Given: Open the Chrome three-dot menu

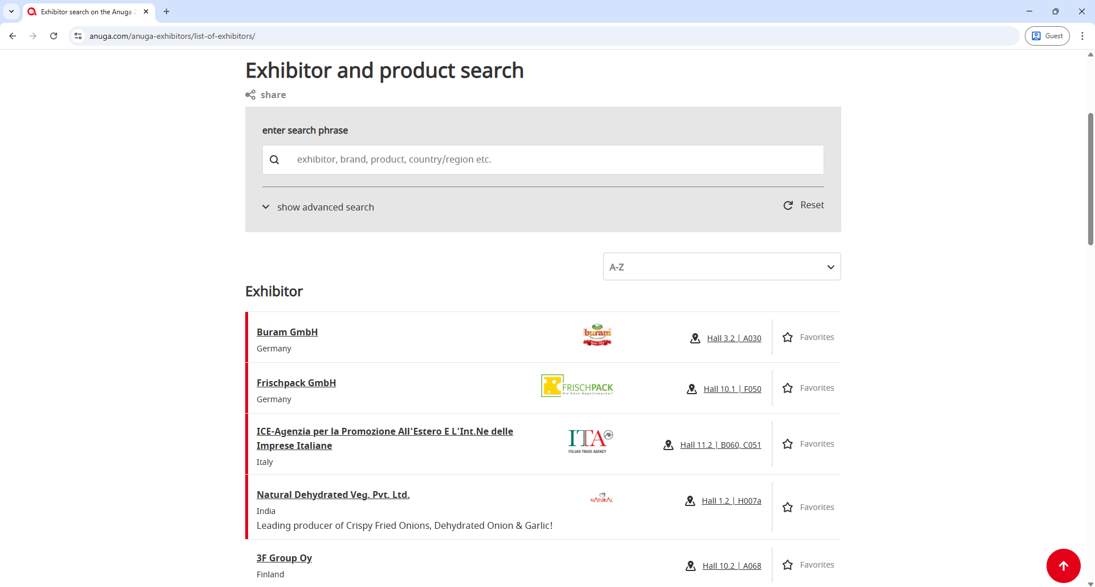Looking at the screenshot, I should 1083,35.
